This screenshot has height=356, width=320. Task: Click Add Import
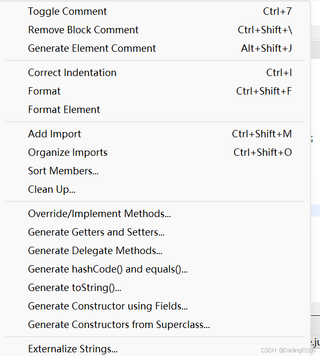pyautogui.click(x=54, y=134)
